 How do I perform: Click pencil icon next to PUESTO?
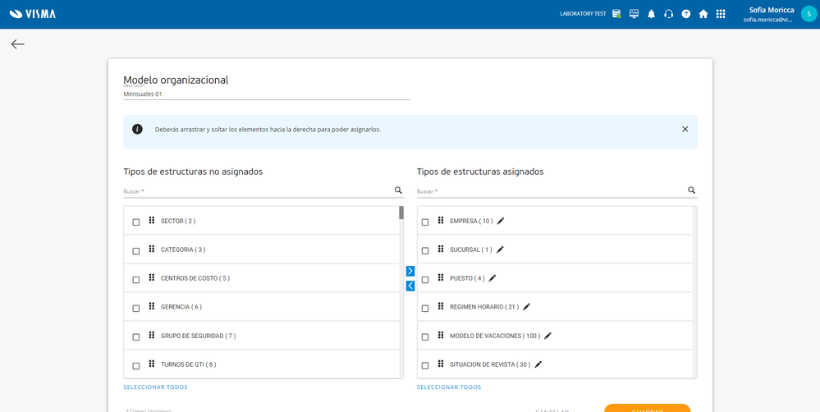pos(492,278)
